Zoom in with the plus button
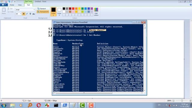Screen dimensions: 192x108 pyautogui.click(x=190, y=101)
